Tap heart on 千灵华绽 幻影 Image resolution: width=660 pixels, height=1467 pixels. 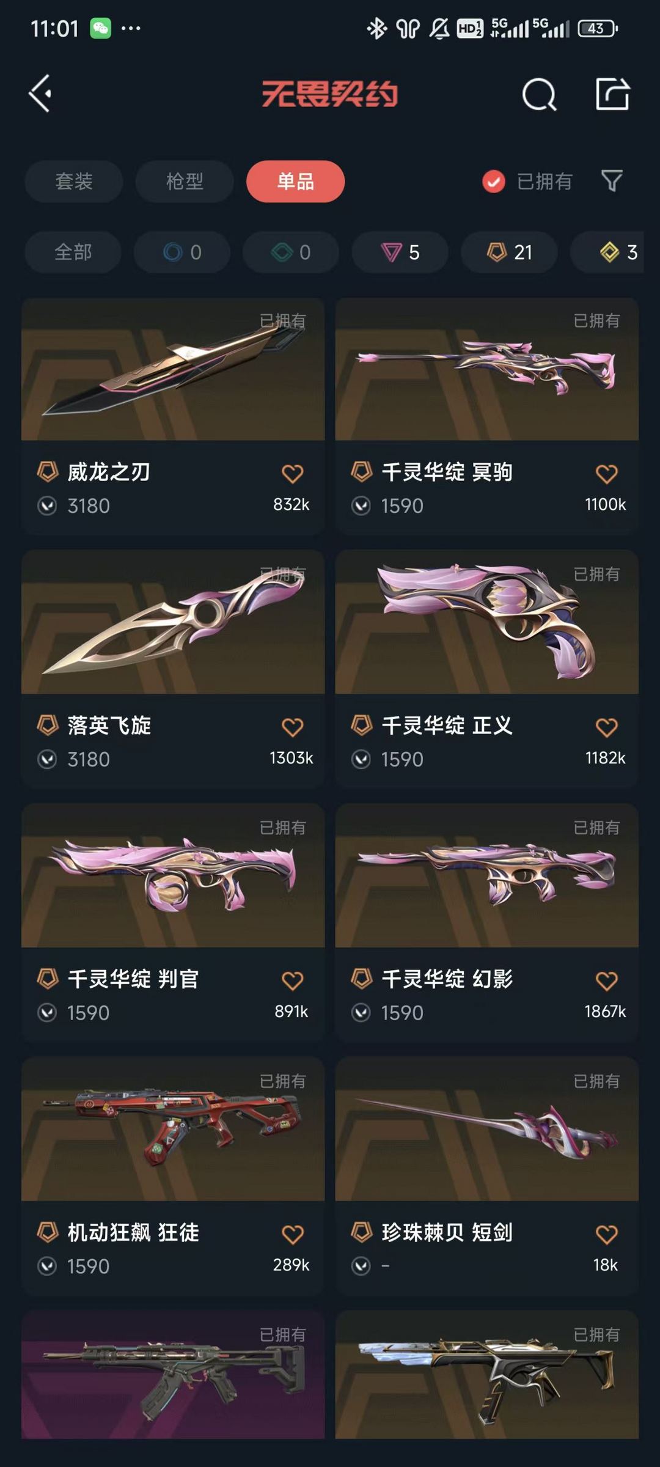[x=606, y=980]
